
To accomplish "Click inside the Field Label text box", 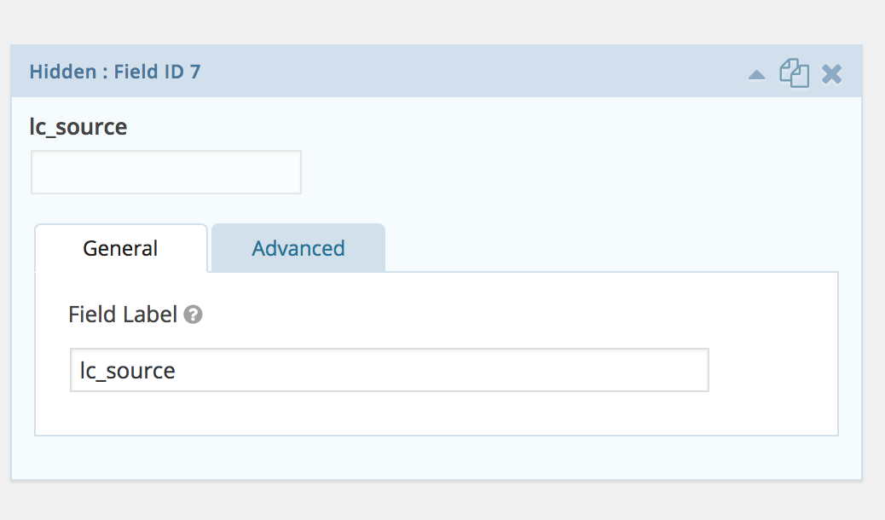I will click(390, 370).
